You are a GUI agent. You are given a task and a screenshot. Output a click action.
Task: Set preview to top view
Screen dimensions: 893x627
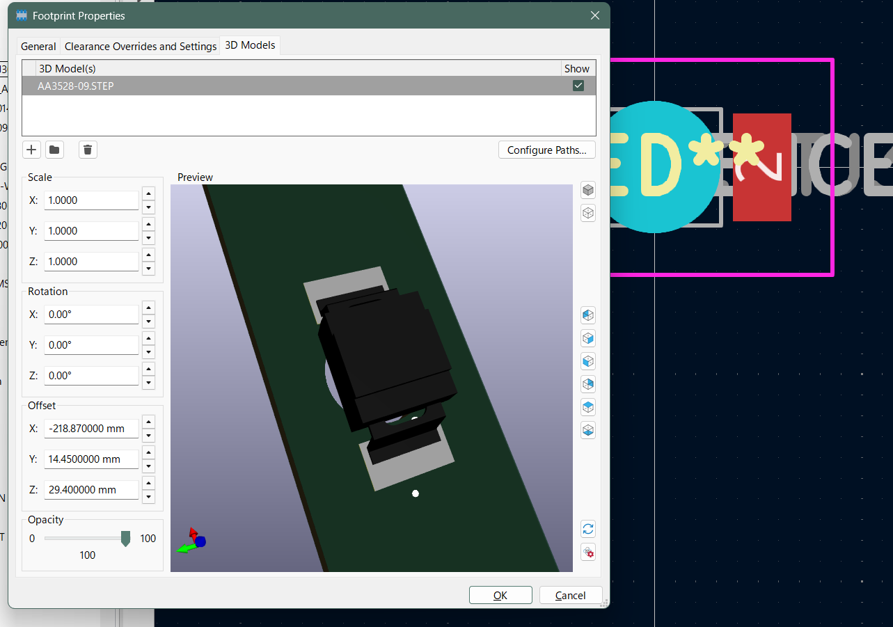tap(588, 407)
